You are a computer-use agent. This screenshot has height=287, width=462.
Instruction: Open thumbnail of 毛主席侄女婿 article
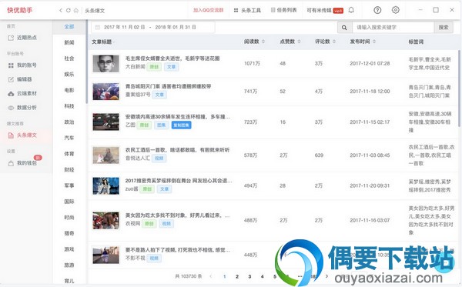tap(106, 64)
